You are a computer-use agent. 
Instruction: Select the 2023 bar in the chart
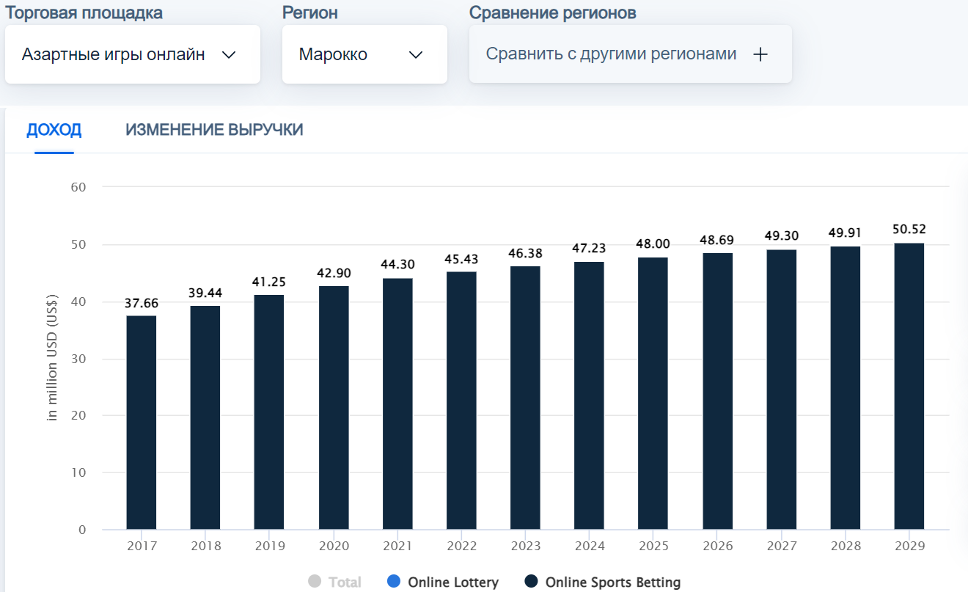point(525,398)
